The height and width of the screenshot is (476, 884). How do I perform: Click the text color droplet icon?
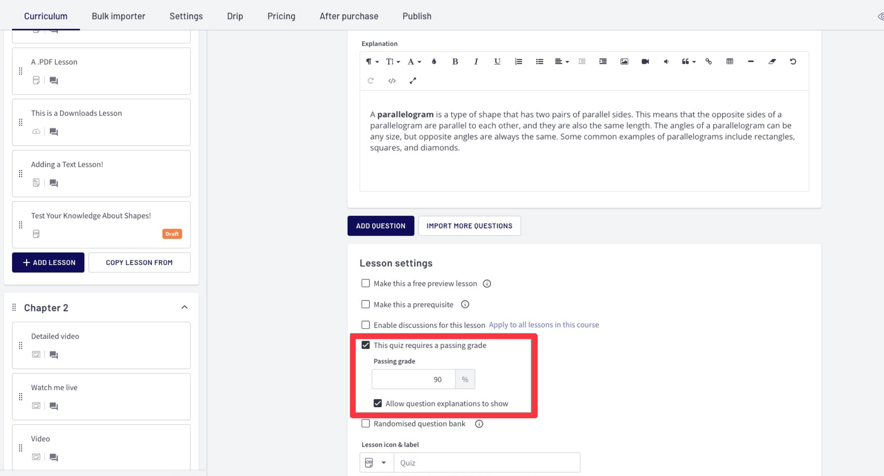click(434, 61)
